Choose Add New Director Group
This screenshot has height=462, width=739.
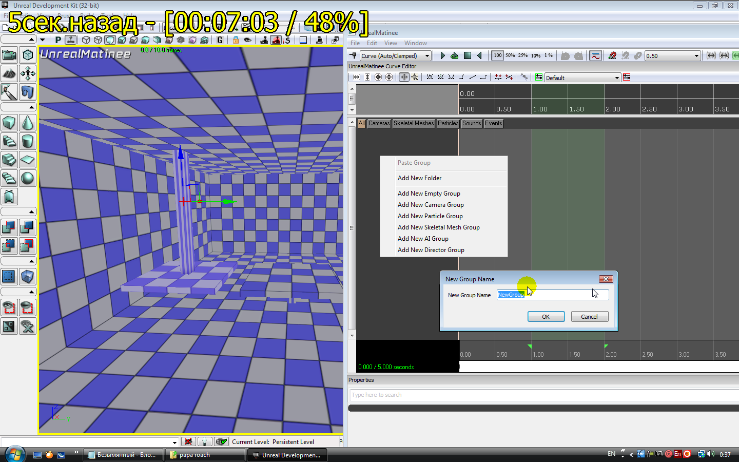(x=443, y=250)
